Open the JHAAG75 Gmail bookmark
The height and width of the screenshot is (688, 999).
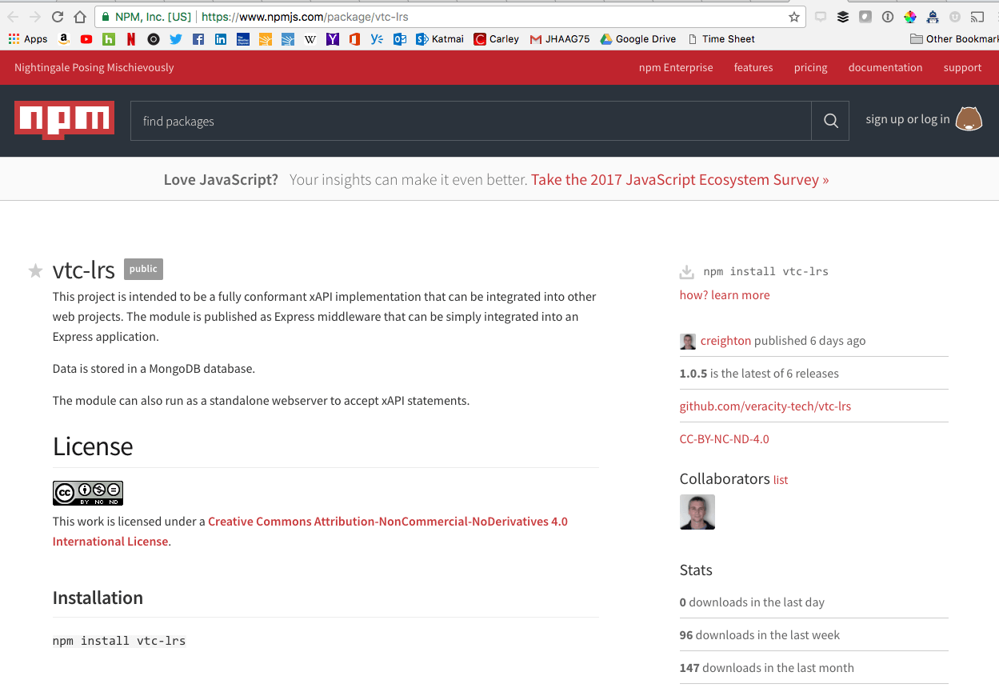(560, 38)
